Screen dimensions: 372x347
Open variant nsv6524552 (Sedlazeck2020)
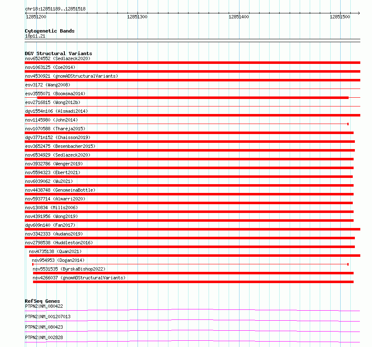click(58, 58)
